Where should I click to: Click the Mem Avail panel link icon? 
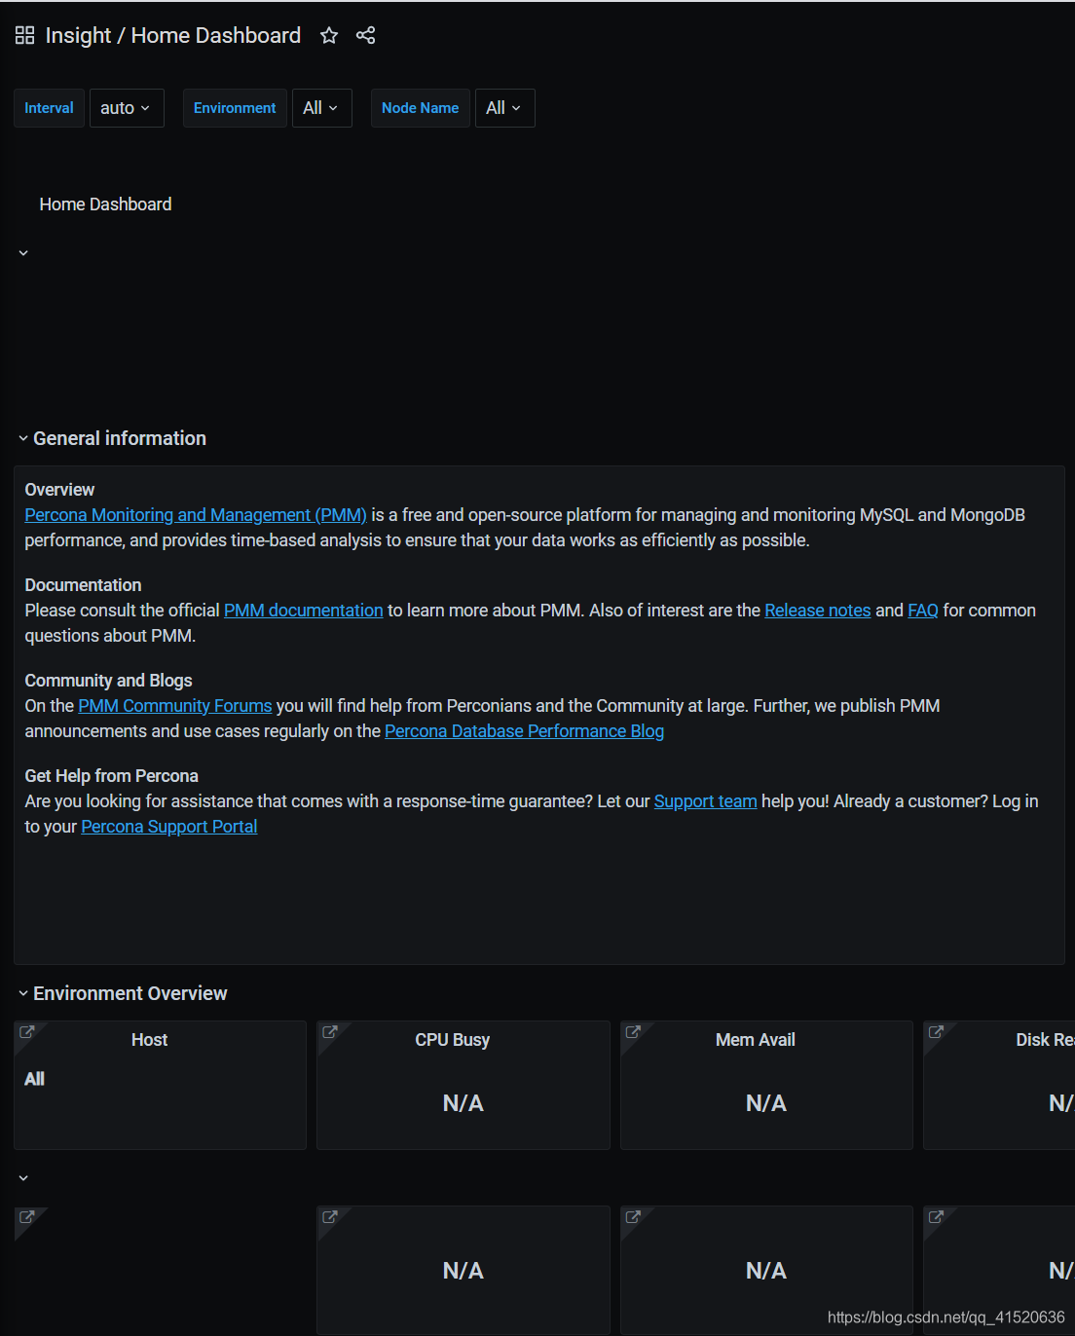coord(633,1032)
